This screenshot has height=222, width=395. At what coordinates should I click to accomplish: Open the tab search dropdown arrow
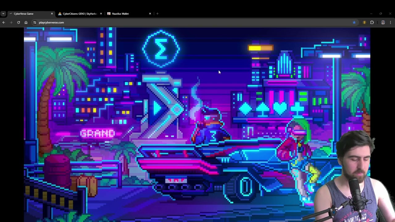click(3, 14)
